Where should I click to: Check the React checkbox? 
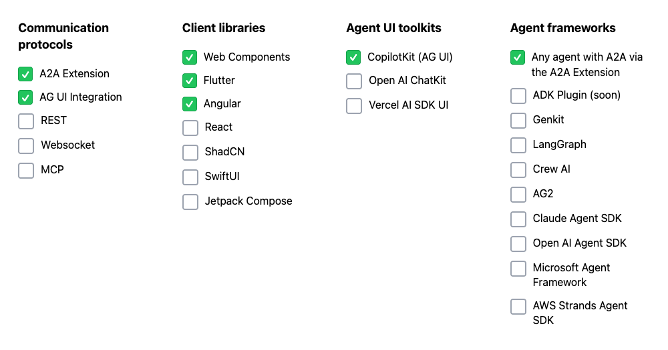tap(190, 128)
